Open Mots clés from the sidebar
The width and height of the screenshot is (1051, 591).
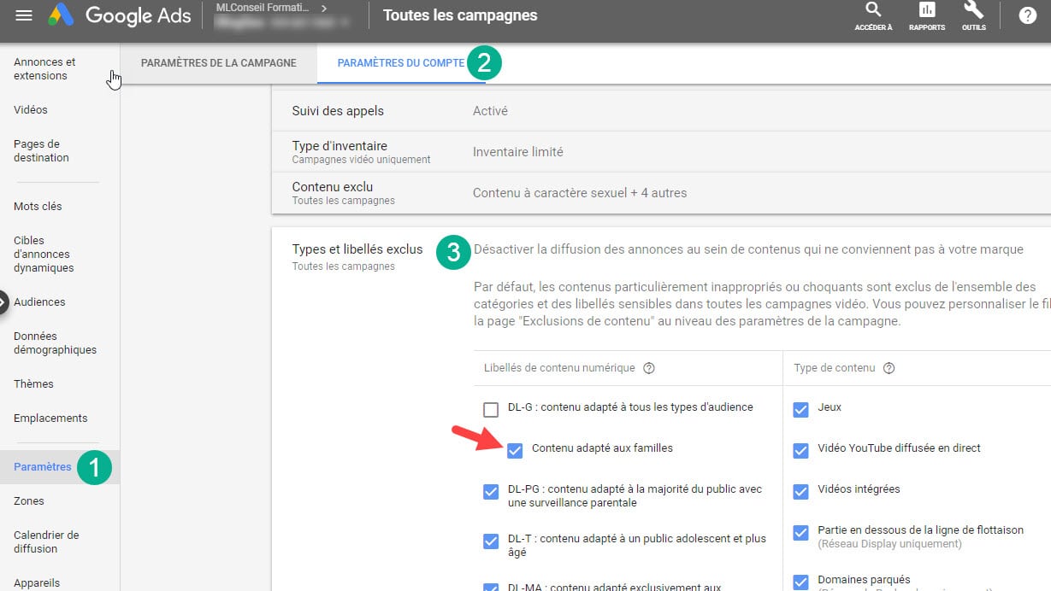37,206
